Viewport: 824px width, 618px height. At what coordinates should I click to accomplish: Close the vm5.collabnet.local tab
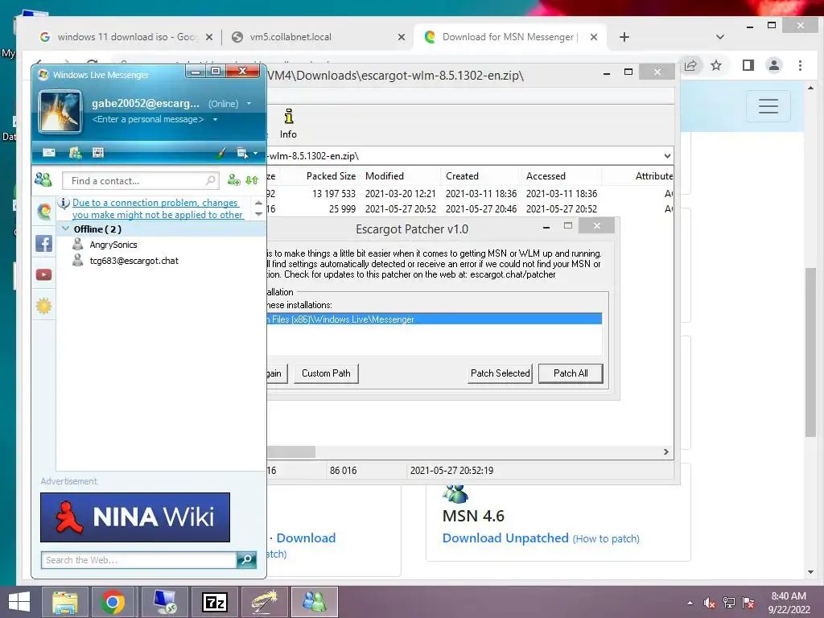pyautogui.click(x=402, y=37)
